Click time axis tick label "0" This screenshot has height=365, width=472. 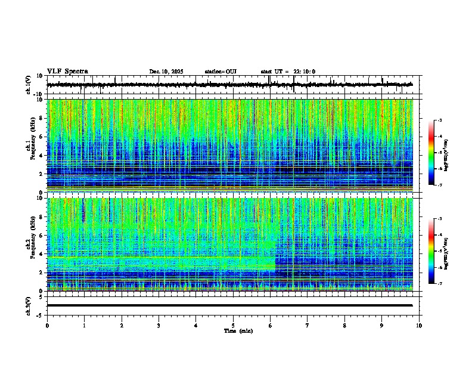click(x=47, y=326)
